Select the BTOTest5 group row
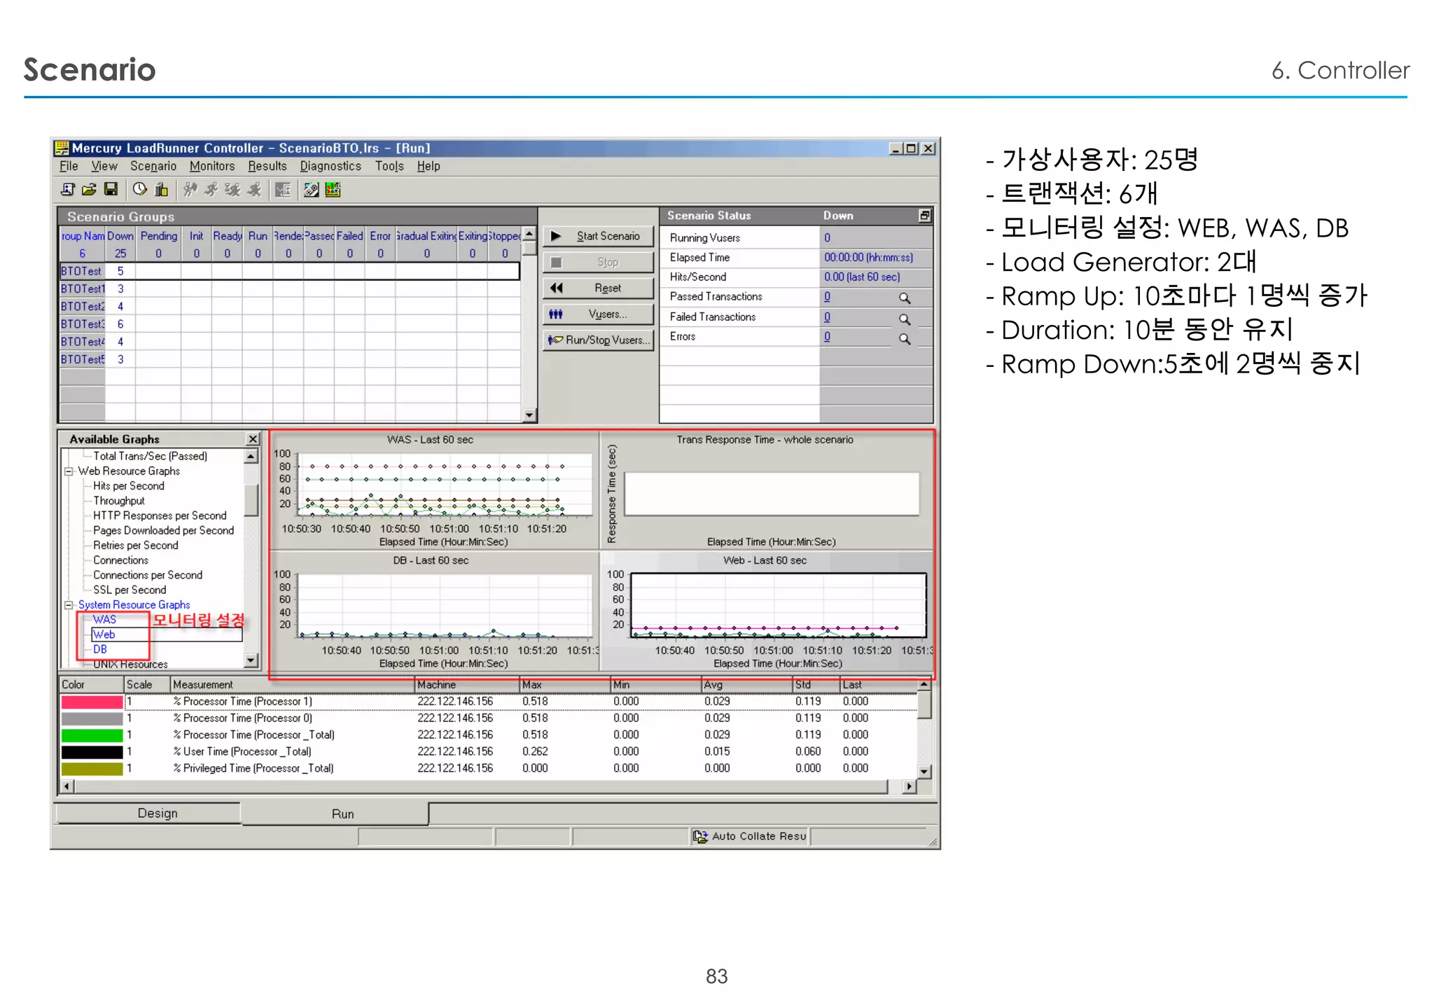Image resolution: width=1434 pixels, height=993 pixels. pyautogui.click(x=290, y=359)
